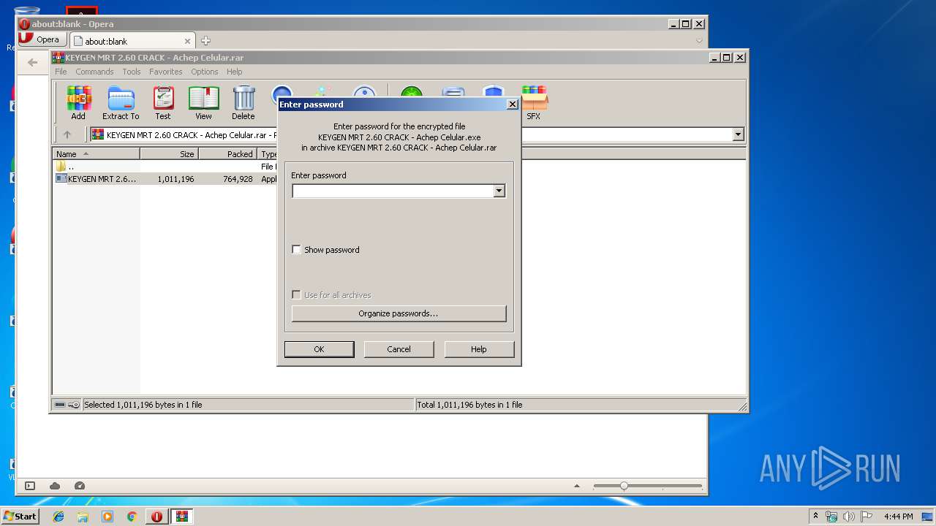Open the Windows Start menu

[20, 517]
